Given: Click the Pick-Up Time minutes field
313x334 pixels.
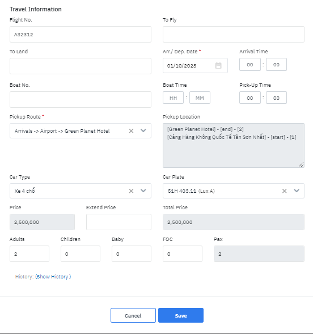Looking at the screenshot, I should (x=276, y=98).
